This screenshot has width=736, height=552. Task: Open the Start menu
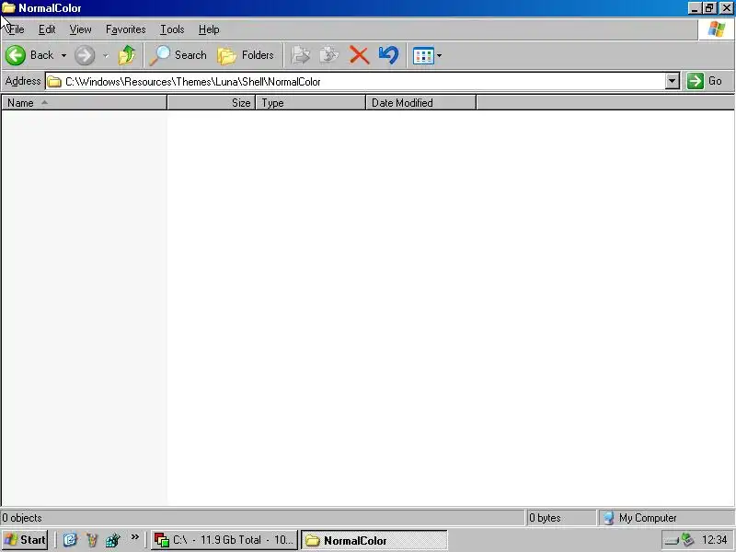pos(25,540)
